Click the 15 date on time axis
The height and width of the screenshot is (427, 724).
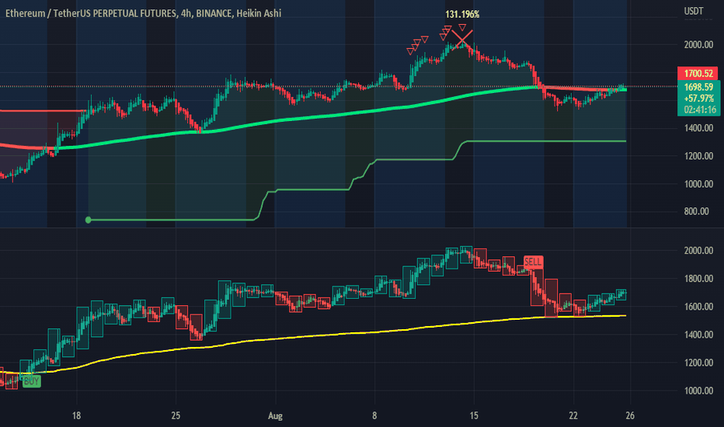click(x=474, y=415)
